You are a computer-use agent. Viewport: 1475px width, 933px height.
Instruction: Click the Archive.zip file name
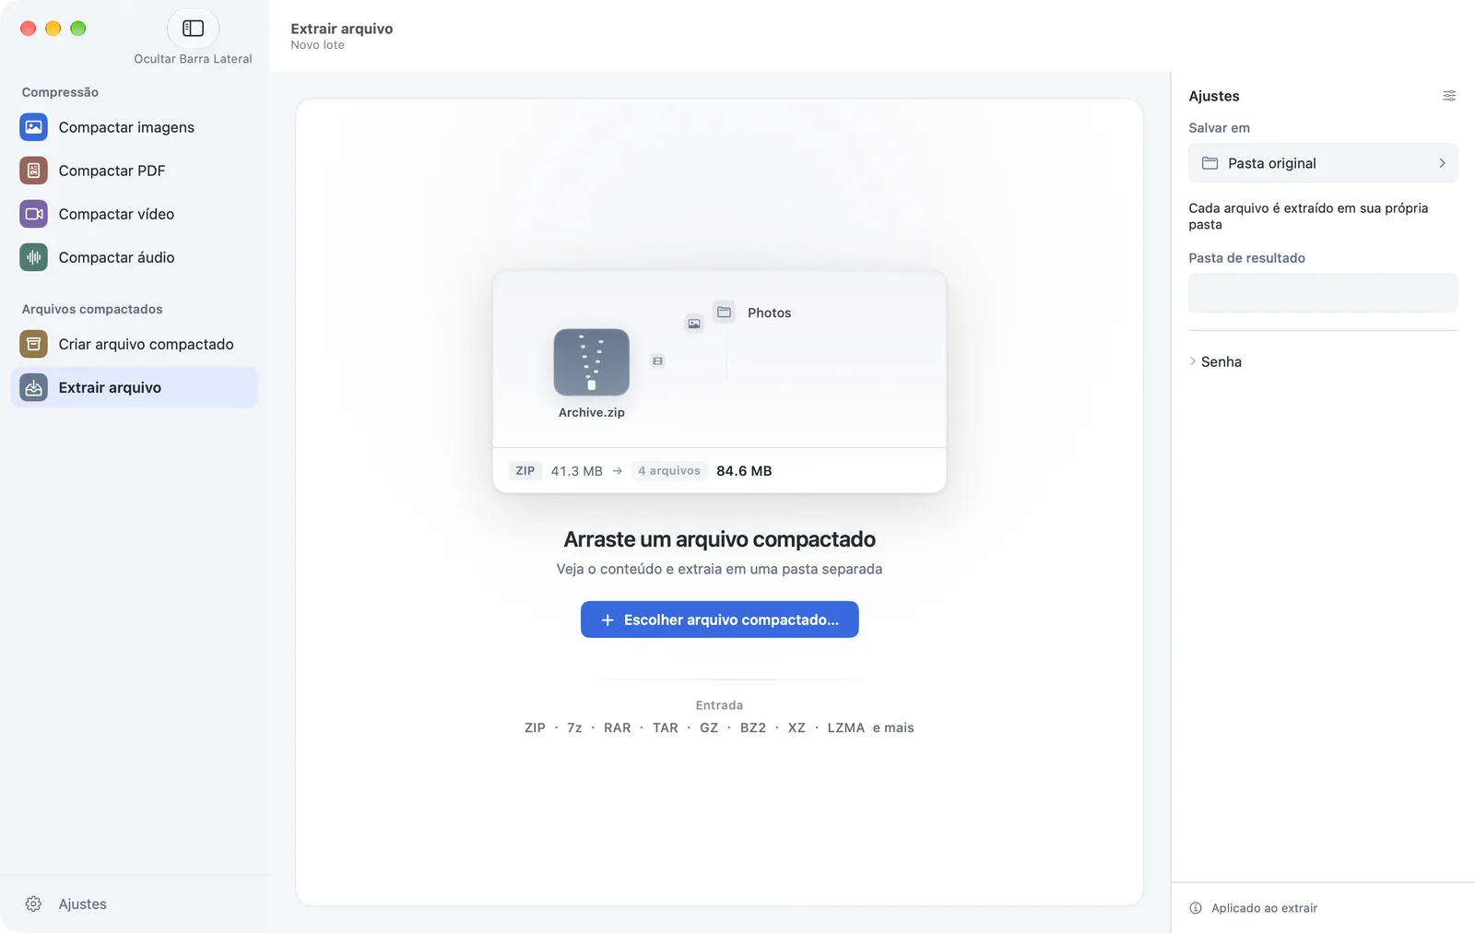[x=592, y=412]
